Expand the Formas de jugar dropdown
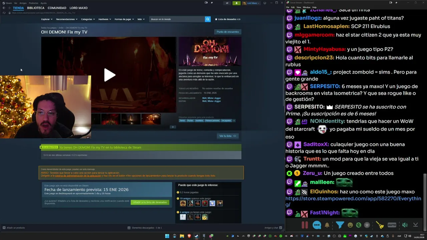The image size is (427, 240). tap(124, 19)
